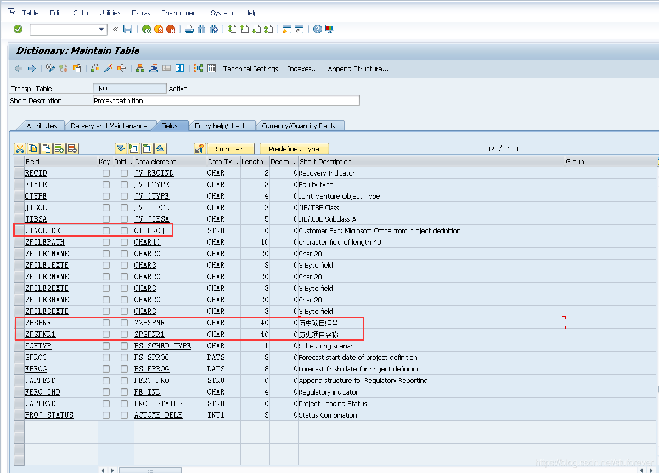Click the Last Page icon
Viewport: 659px width, 473px height.
[268, 29]
